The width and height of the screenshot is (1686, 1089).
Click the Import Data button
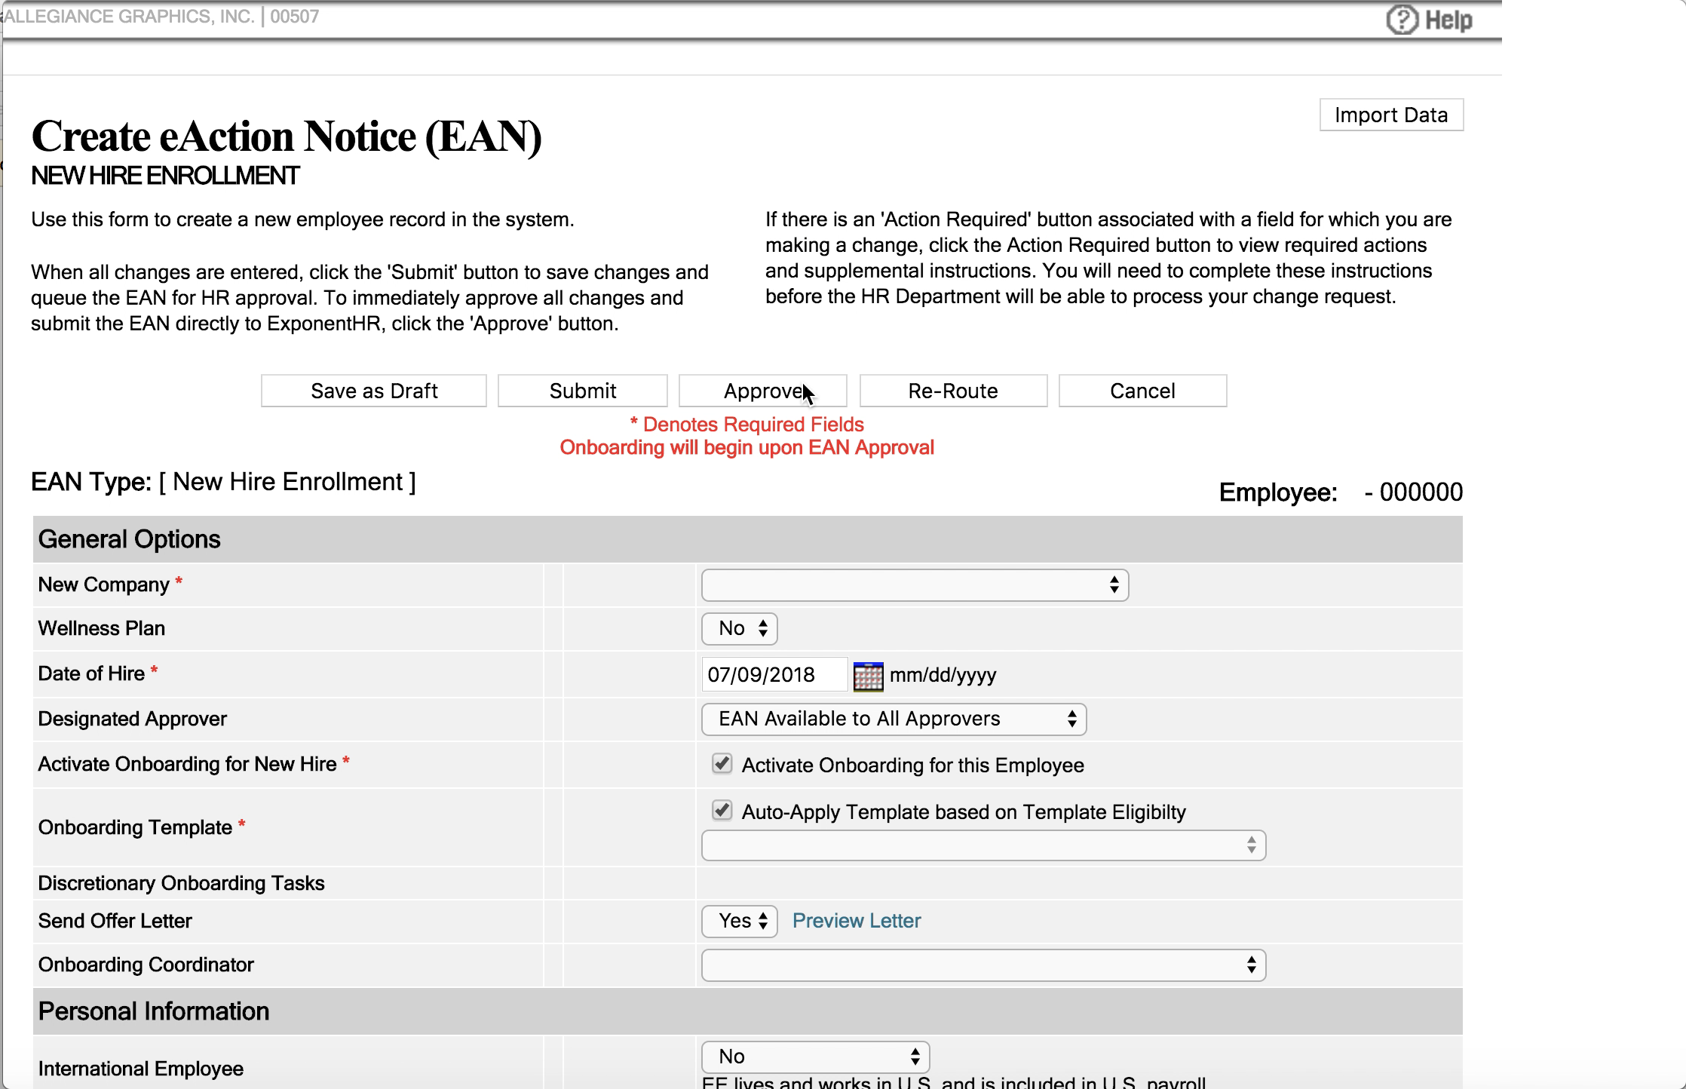coord(1391,115)
